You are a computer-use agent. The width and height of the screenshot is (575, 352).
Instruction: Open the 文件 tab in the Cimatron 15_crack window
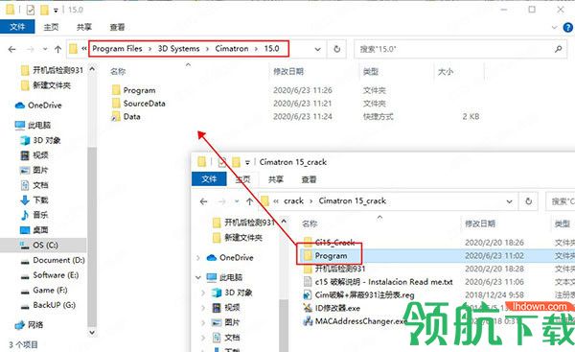(209, 179)
